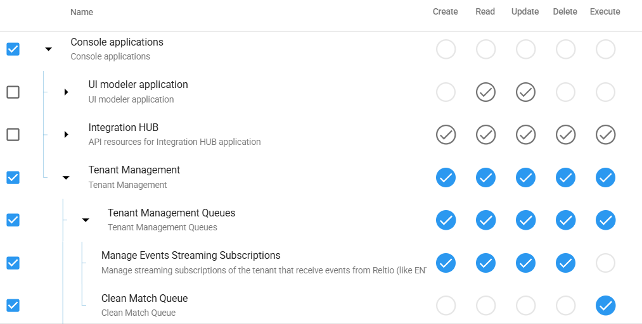Enable Create permission for Console applications
Image resolution: width=642 pixels, height=324 pixels.
[x=446, y=49]
